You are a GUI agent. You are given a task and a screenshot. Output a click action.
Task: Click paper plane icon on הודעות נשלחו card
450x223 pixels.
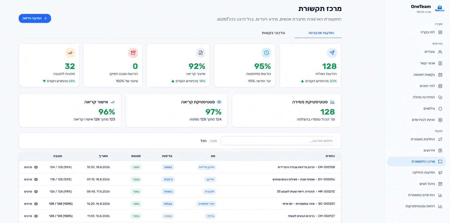point(332,53)
